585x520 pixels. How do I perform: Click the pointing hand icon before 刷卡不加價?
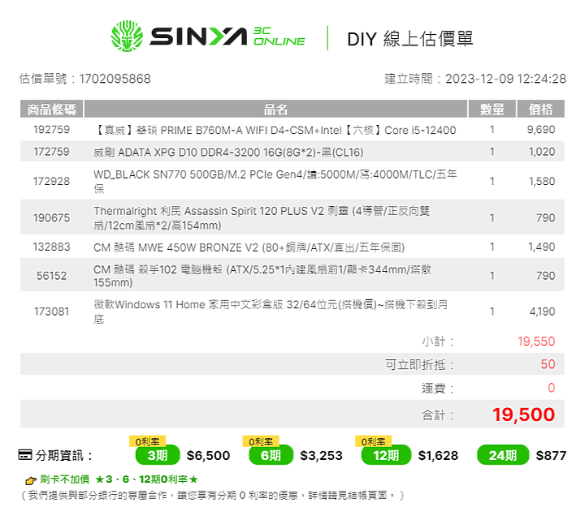coord(31,480)
